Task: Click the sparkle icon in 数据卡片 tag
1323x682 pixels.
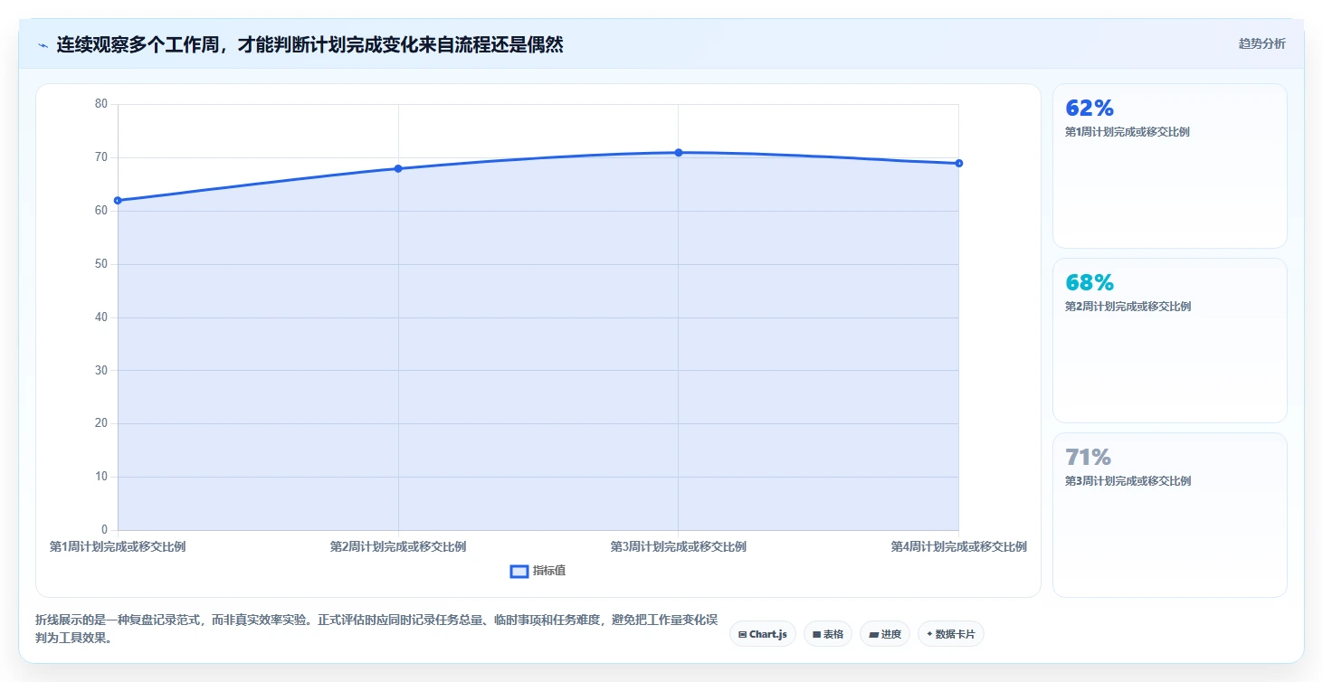Action: tap(929, 634)
